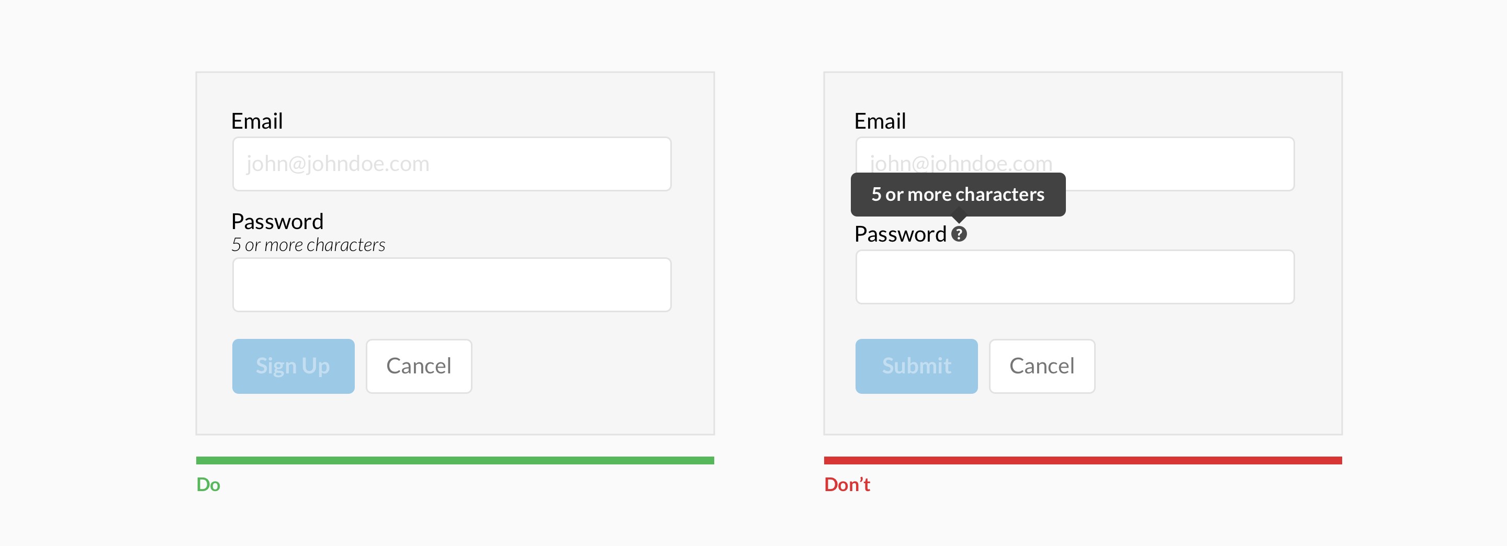Focus the Password field below the italic hint
The height and width of the screenshot is (546, 1507).
[x=452, y=285]
